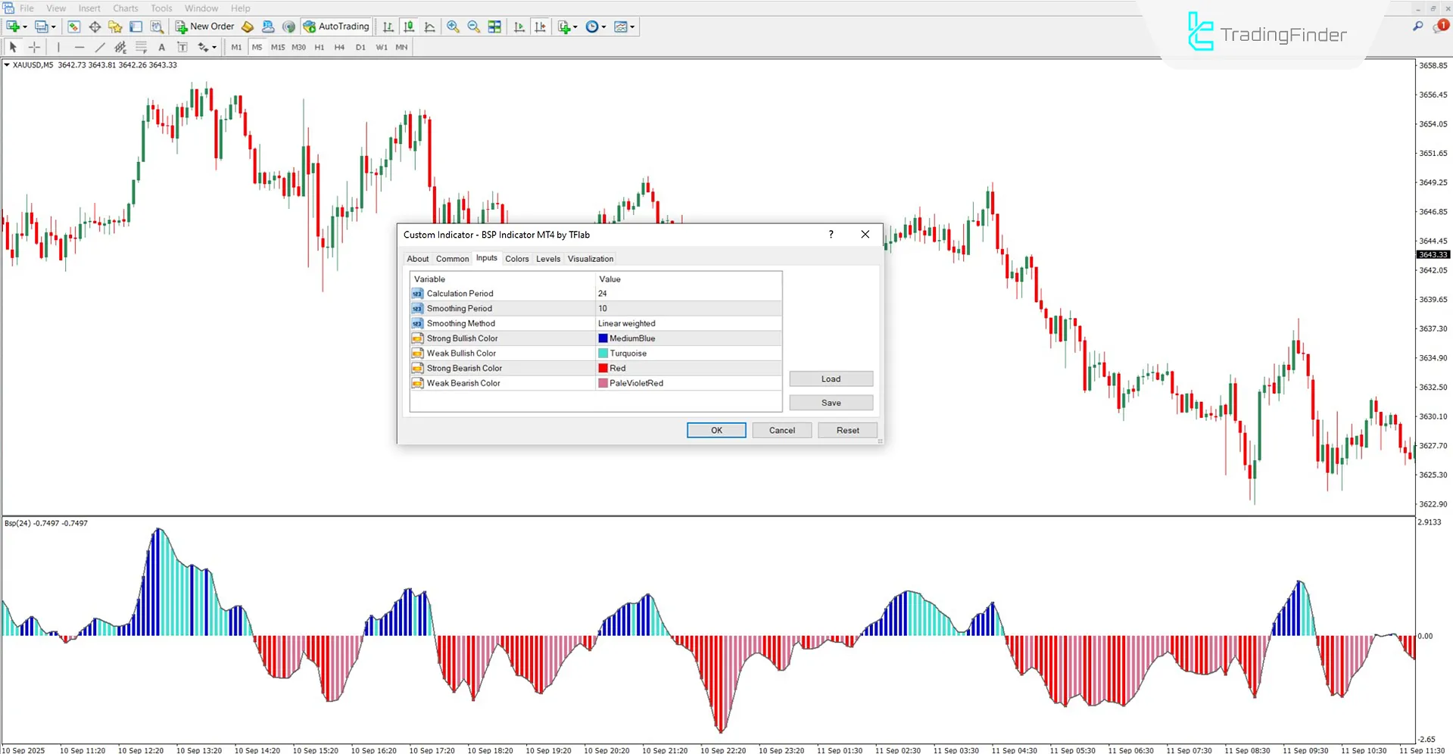The width and height of the screenshot is (1453, 754).
Task: Tile the chart windows
Action: coord(494,26)
